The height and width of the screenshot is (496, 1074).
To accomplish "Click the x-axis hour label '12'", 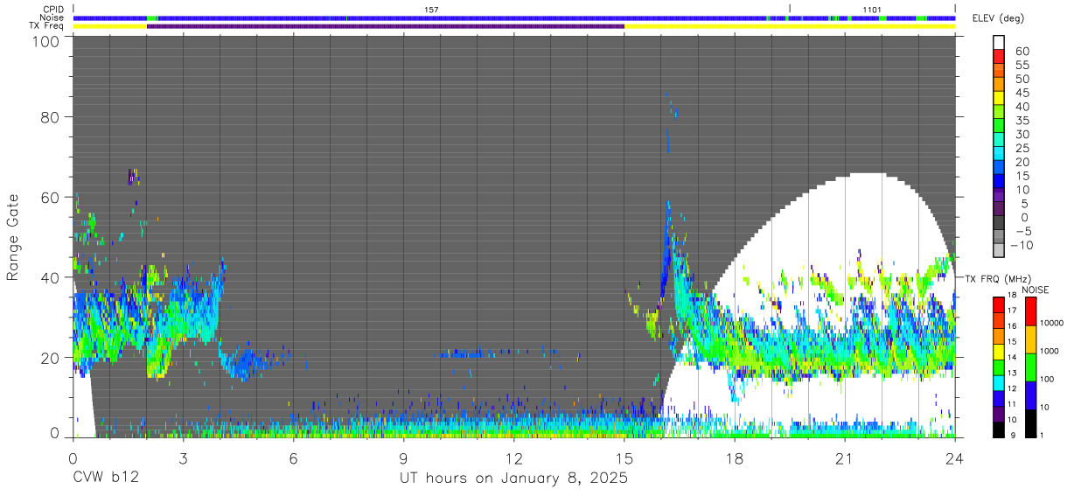I will click(514, 458).
